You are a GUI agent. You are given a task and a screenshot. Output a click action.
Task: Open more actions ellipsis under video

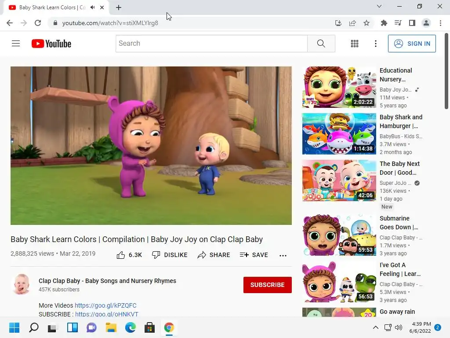click(283, 255)
